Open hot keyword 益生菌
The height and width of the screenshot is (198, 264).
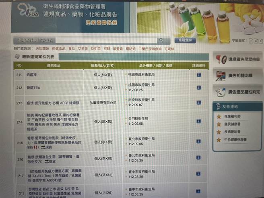tap(95, 49)
